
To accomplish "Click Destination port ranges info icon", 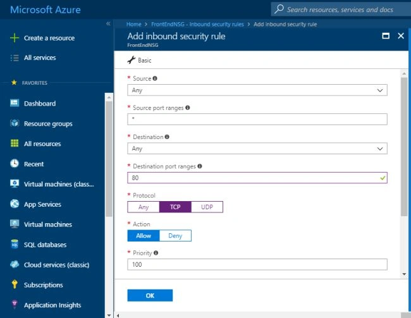I will point(200,166).
